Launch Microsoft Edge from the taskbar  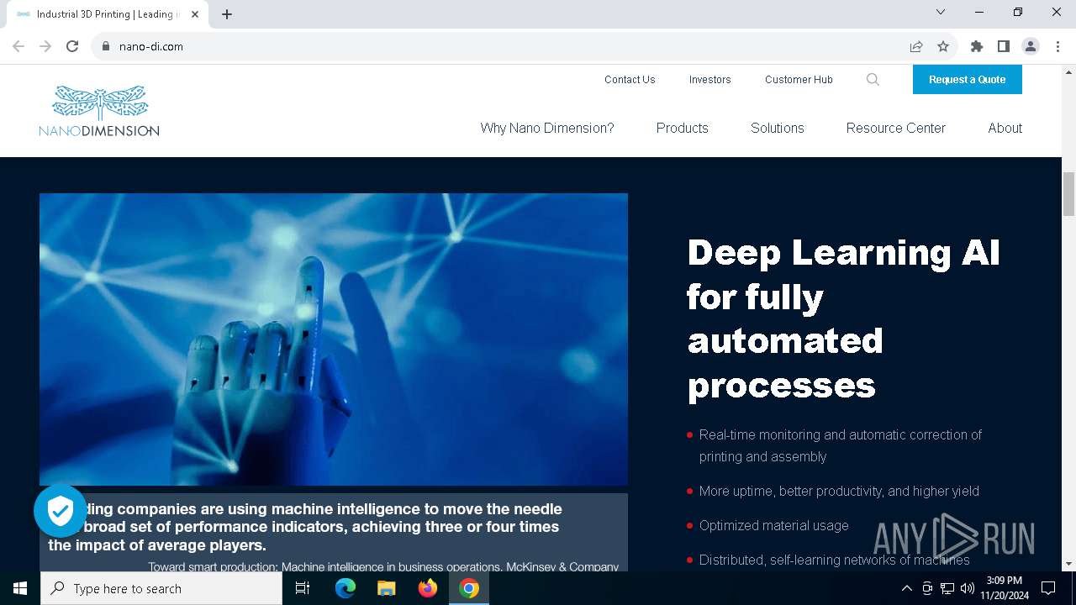coord(345,588)
